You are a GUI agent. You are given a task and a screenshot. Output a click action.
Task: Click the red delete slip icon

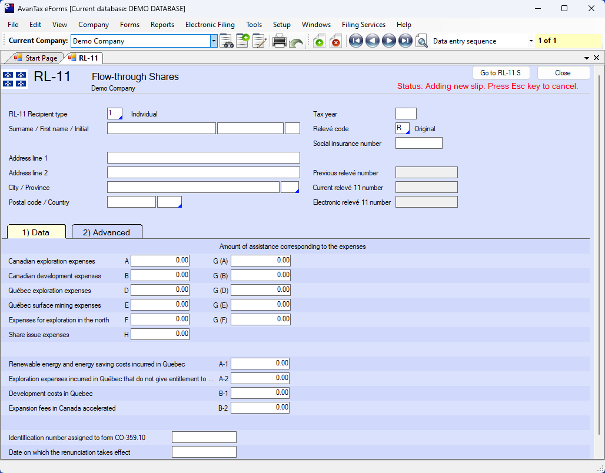pos(335,41)
